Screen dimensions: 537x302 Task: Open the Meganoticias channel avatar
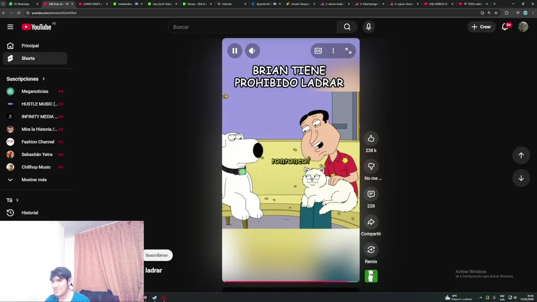[x=10, y=91]
